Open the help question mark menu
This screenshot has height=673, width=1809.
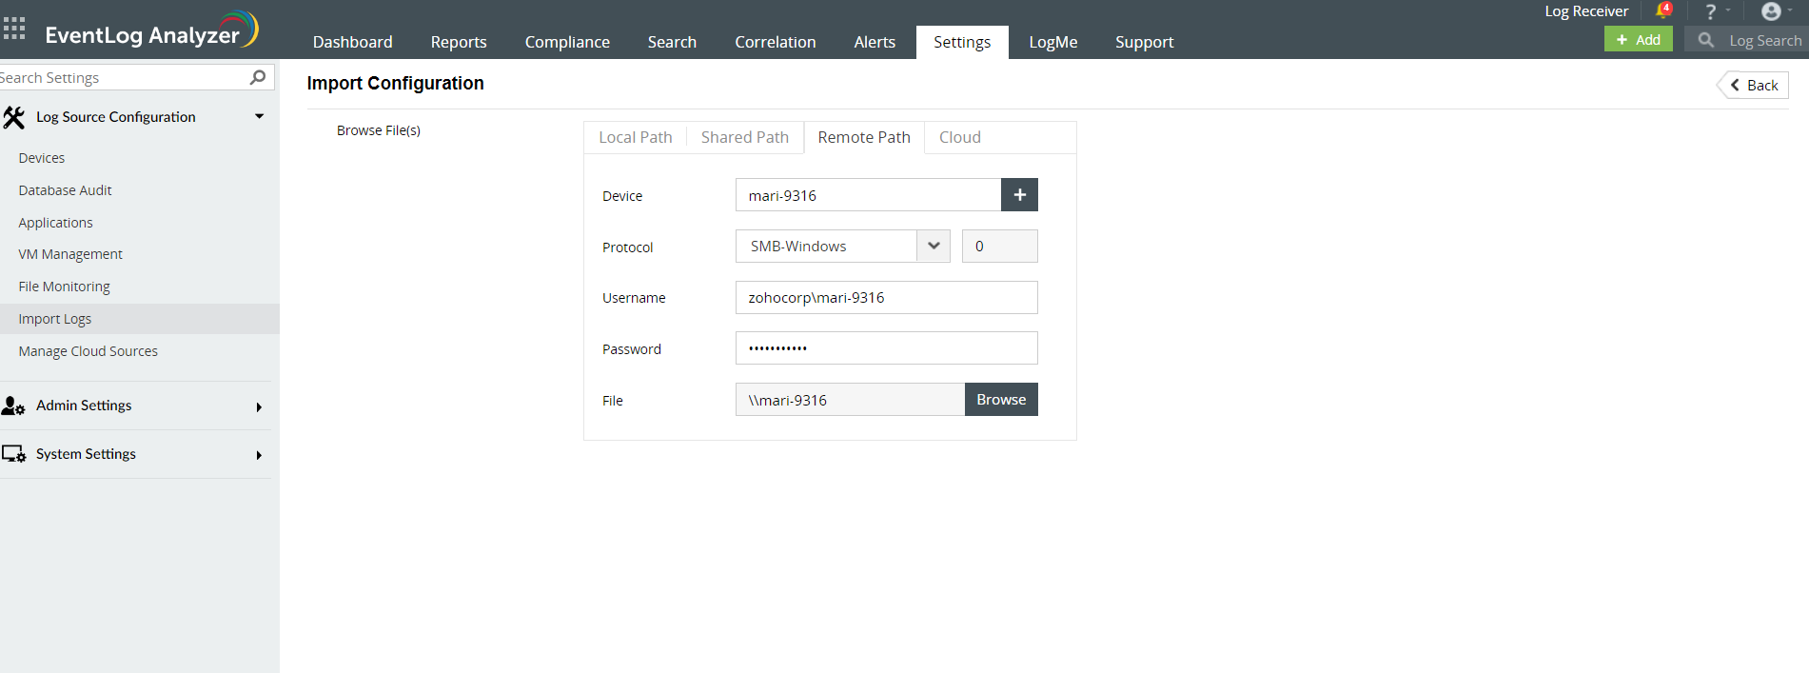(1711, 11)
